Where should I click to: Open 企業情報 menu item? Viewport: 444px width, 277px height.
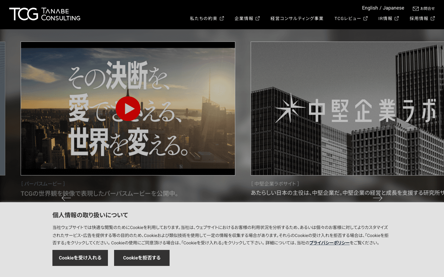244,18
